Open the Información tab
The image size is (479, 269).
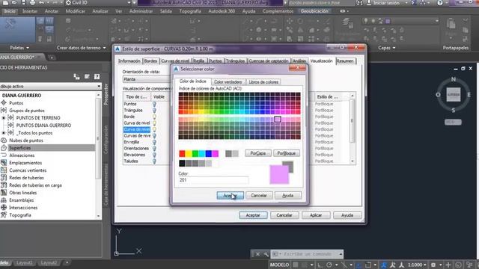coord(129,61)
